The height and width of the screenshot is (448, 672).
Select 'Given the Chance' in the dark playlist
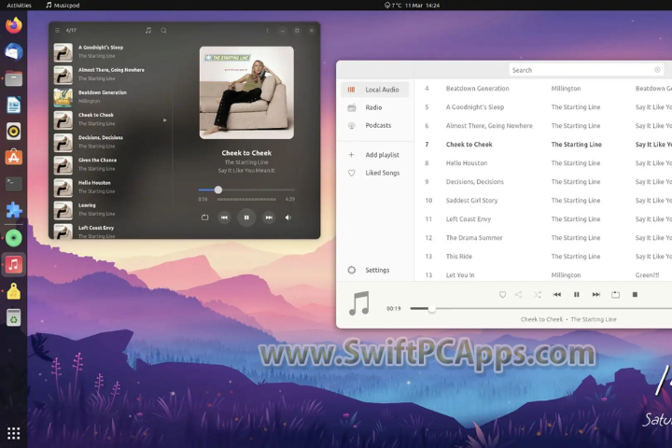coord(111,164)
